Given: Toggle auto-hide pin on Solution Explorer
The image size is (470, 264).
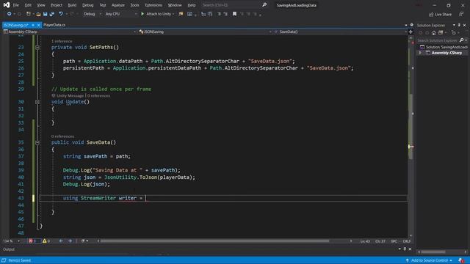Looking at the screenshot, I should (x=459, y=25).
